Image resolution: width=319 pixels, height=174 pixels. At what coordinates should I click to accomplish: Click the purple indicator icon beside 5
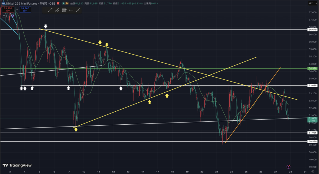(x=13, y=16)
